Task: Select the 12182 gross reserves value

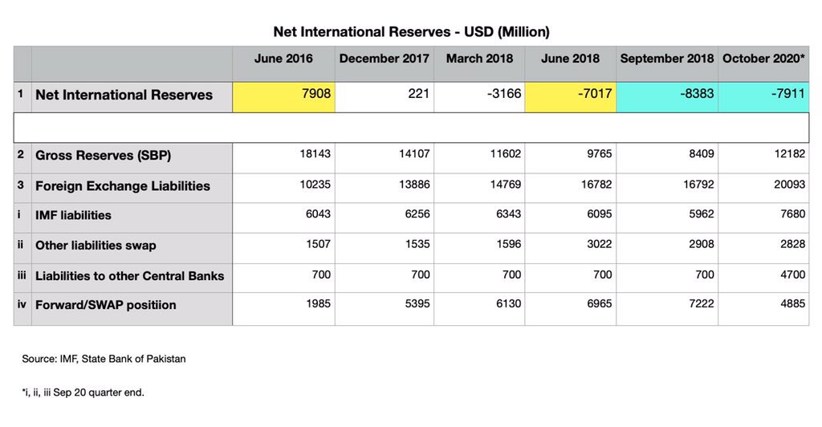Action: coord(790,154)
